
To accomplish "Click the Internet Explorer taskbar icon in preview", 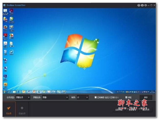I will (x=9, y=92).
